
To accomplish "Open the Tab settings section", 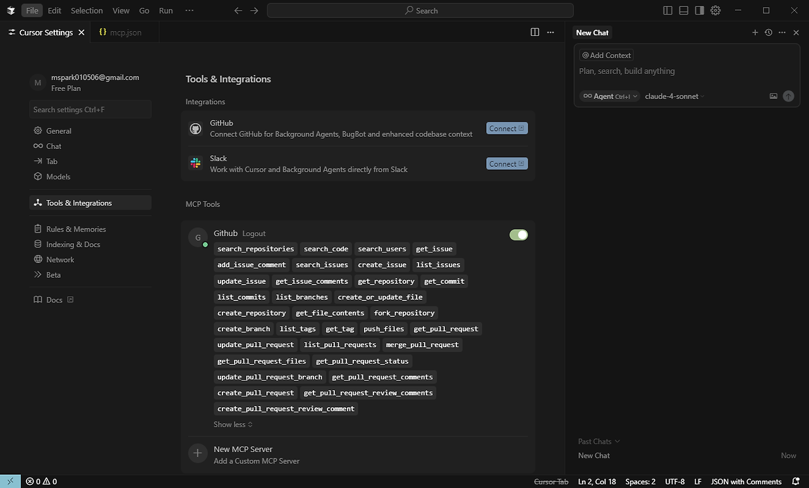I will (x=90, y=161).
